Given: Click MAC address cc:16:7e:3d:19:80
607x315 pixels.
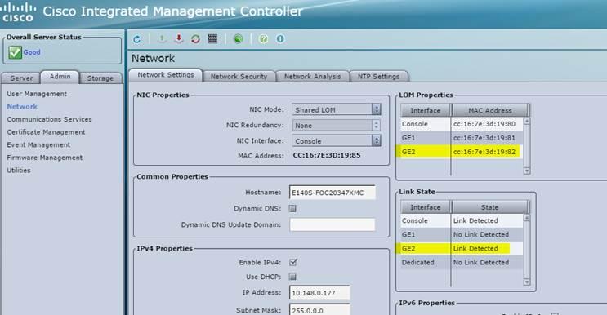Looking at the screenshot, I should coord(484,124).
